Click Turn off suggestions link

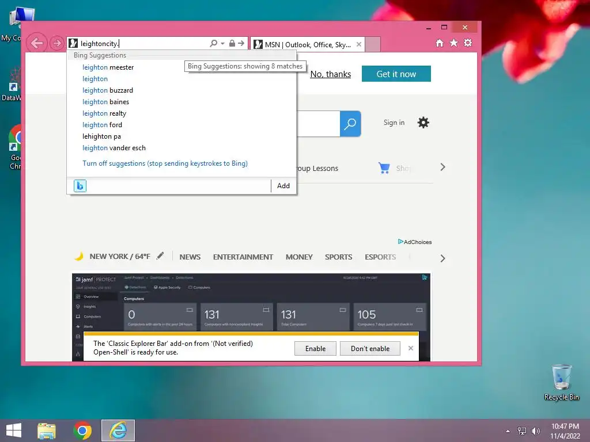pos(165,163)
